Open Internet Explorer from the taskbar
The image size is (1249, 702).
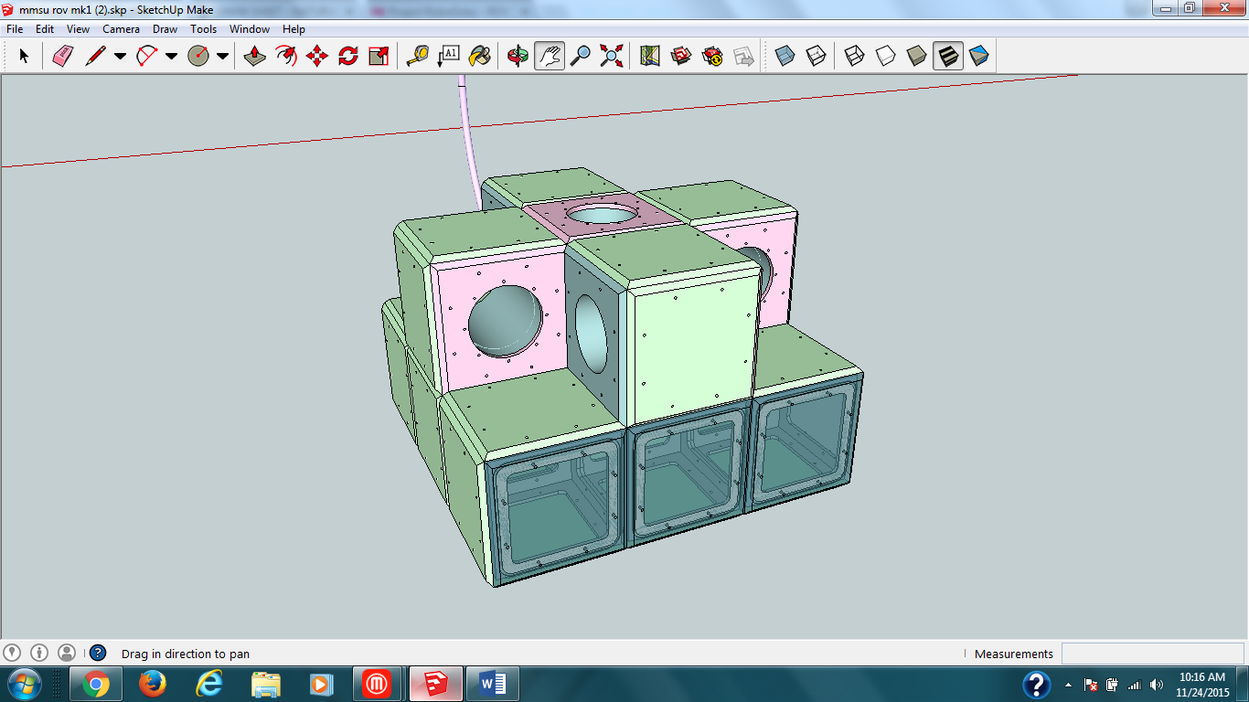[209, 684]
